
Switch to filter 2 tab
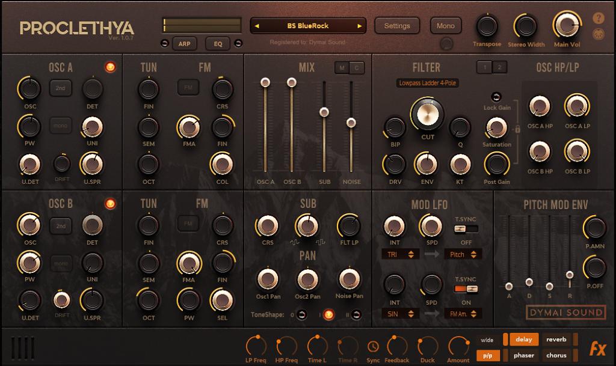pos(499,67)
